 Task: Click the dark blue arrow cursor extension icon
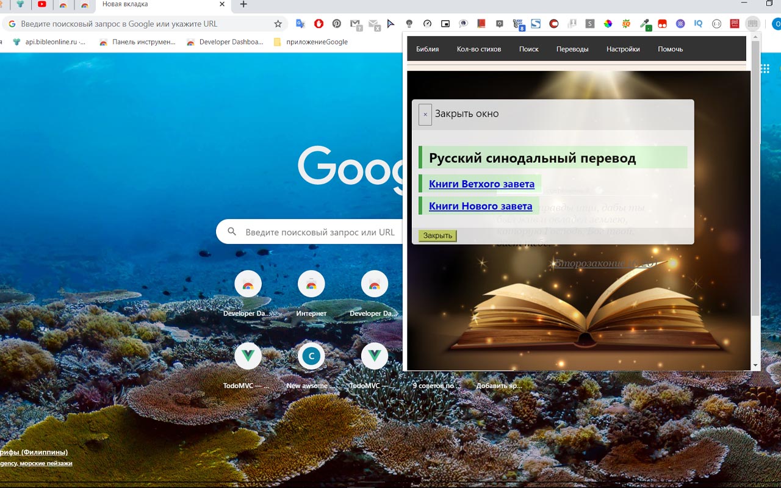pos(391,24)
